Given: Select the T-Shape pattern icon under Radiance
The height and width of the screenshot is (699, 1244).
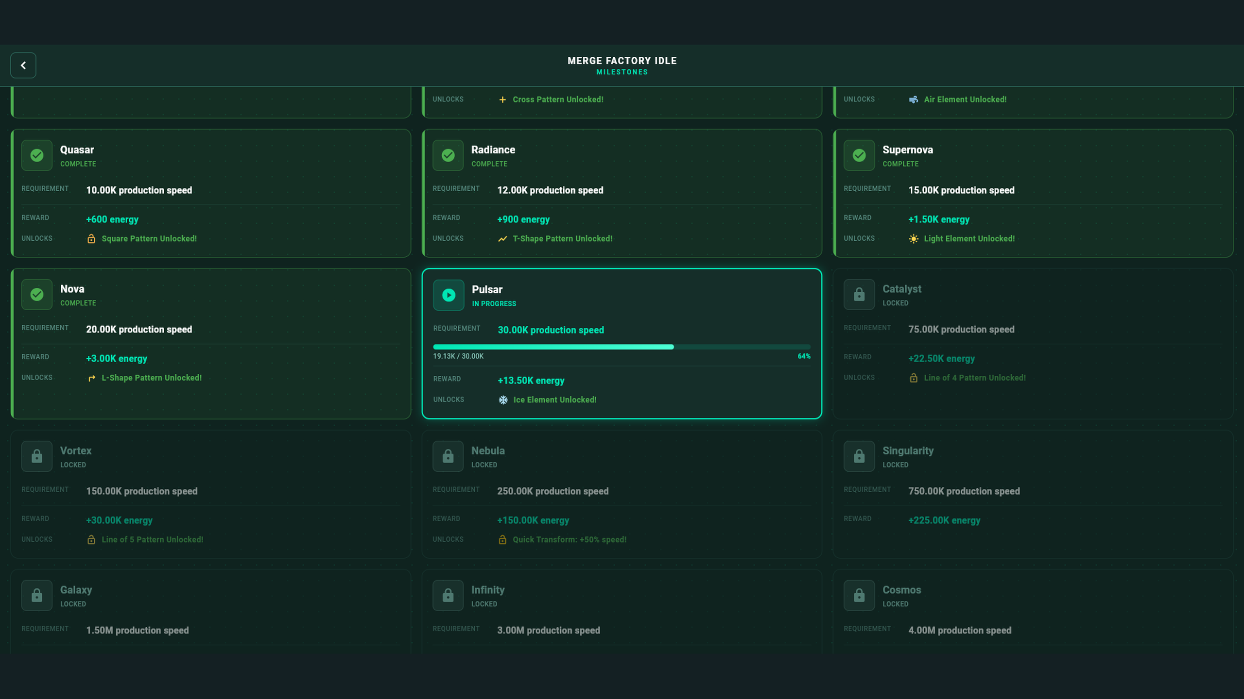Looking at the screenshot, I should [x=502, y=238].
